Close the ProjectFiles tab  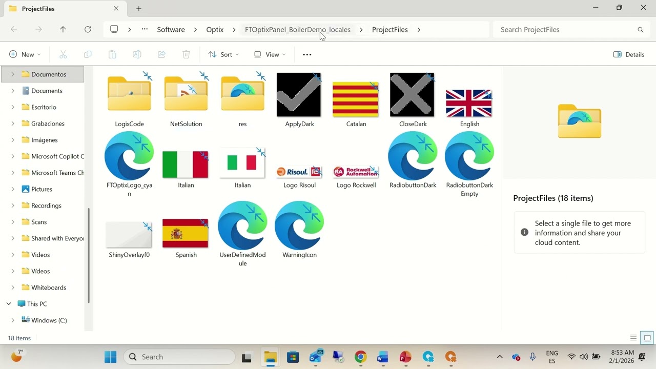[116, 9]
